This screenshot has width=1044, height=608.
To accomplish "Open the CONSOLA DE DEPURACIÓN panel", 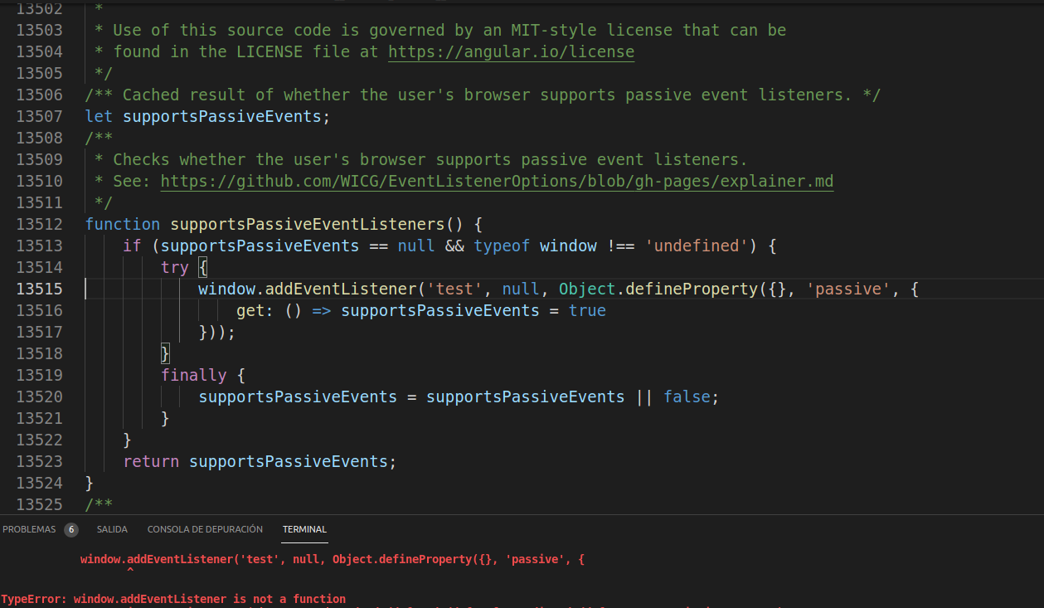I will pyautogui.click(x=204, y=529).
